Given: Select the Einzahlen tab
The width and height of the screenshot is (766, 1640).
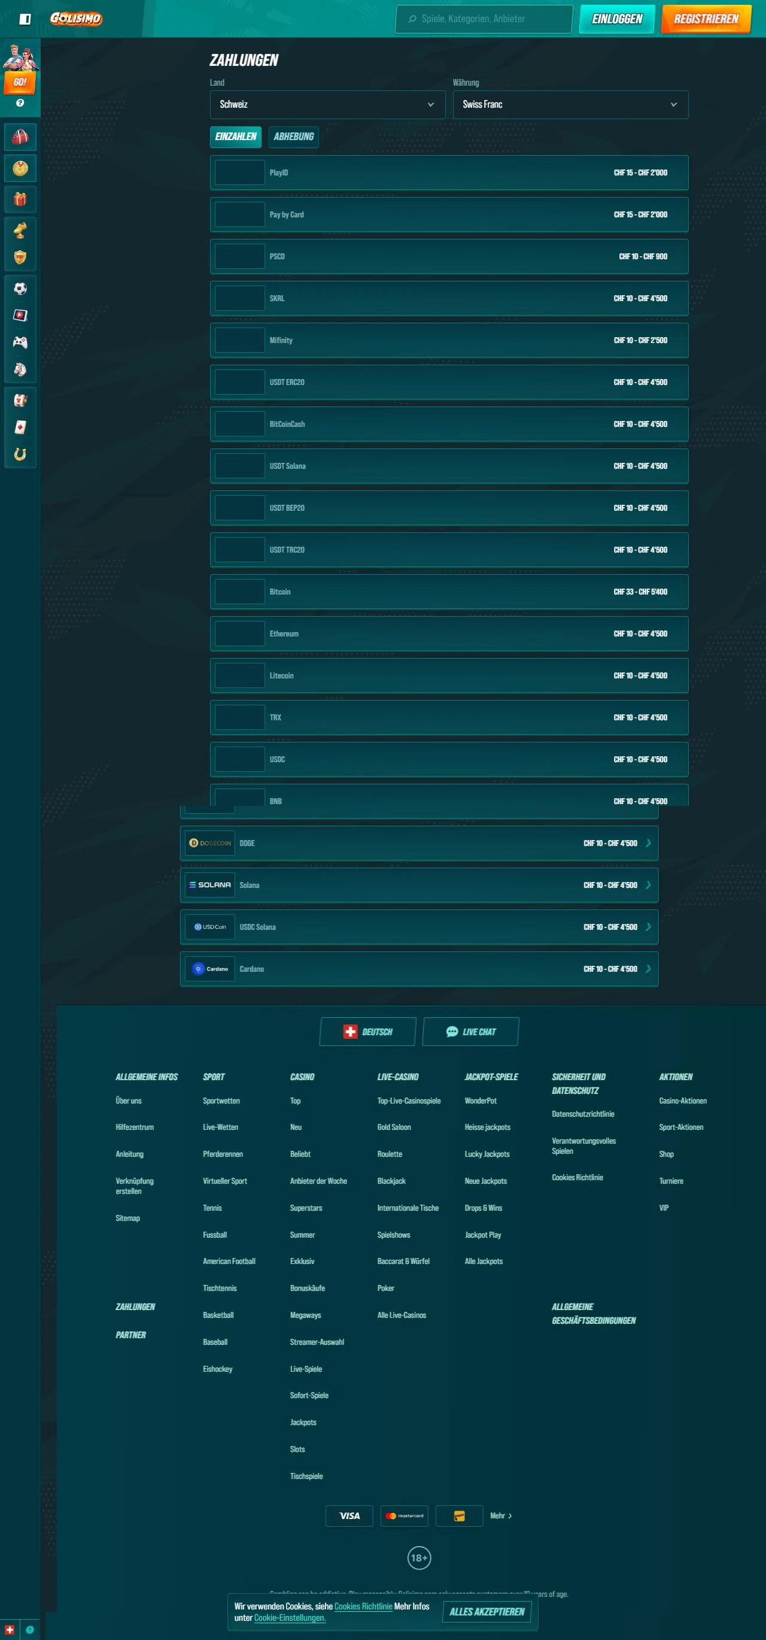Looking at the screenshot, I should (235, 137).
